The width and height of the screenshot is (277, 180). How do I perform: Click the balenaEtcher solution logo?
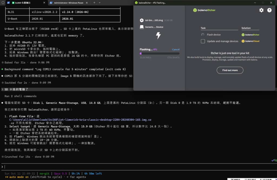tap(250, 35)
